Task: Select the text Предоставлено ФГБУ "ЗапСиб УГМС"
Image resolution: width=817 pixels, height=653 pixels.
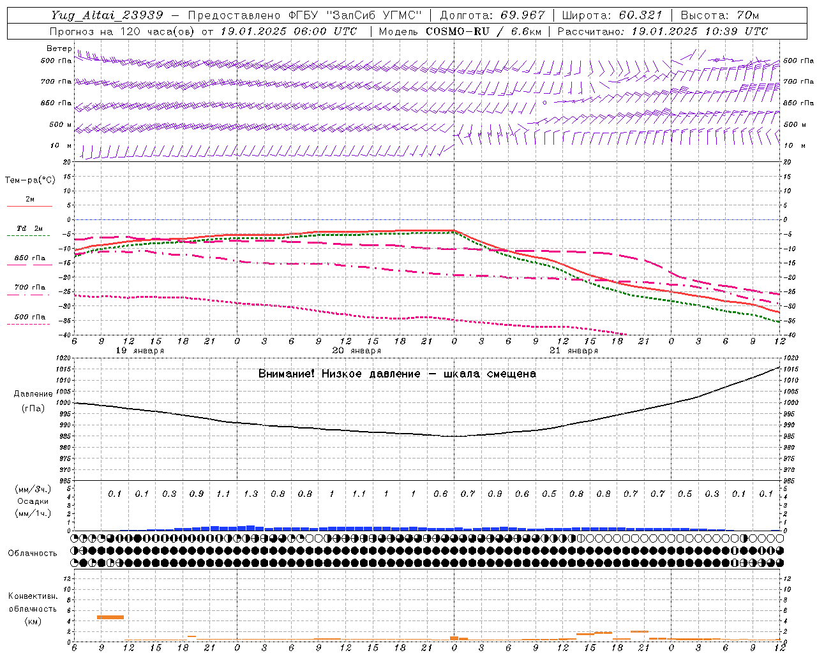Action: [x=306, y=15]
